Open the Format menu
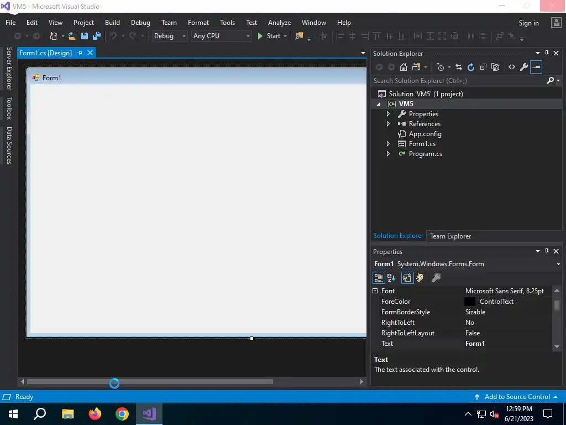The image size is (566, 425). click(x=198, y=22)
